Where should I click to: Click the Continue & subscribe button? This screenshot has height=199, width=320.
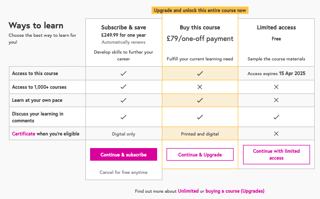(124, 154)
